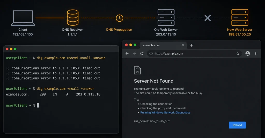Click the Client 192.168.1.100 label

[x=23, y=32]
